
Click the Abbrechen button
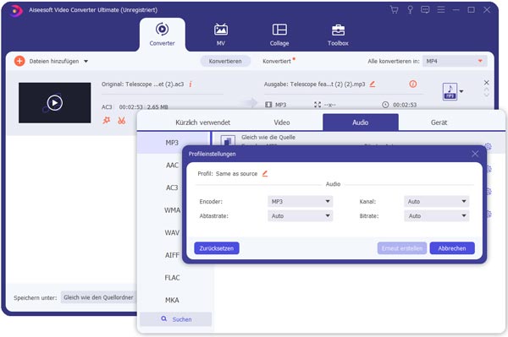pos(452,248)
